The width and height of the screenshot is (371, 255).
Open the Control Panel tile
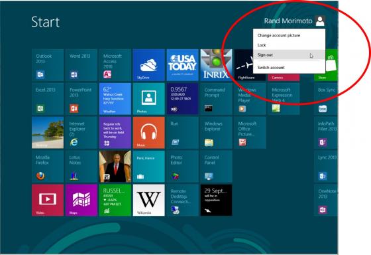click(216, 166)
